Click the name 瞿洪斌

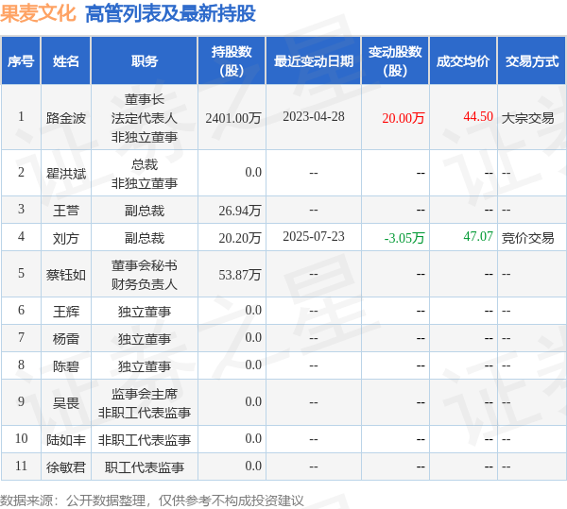click(x=66, y=174)
